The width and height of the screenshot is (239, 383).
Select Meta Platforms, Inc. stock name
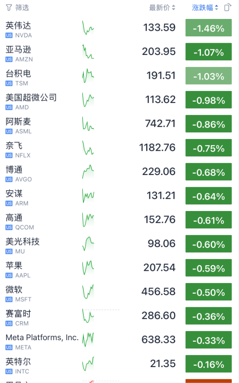[x=42, y=337]
